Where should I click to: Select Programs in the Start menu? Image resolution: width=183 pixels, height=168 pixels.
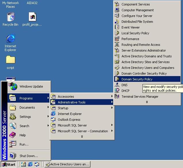[x=28, y=98]
